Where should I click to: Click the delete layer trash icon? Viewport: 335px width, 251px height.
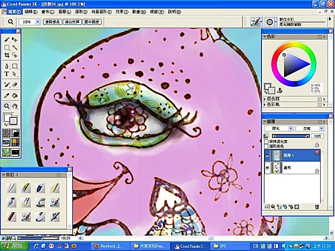pyautogui.click(x=317, y=207)
